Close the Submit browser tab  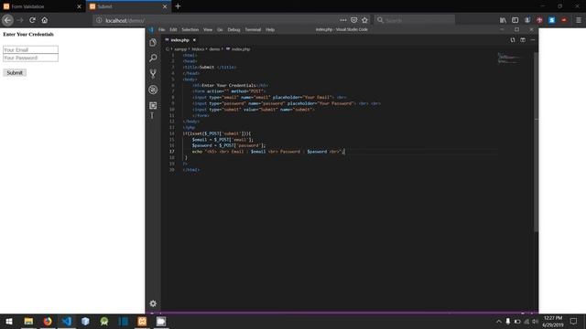pyautogui.click(x=165, y=6)
